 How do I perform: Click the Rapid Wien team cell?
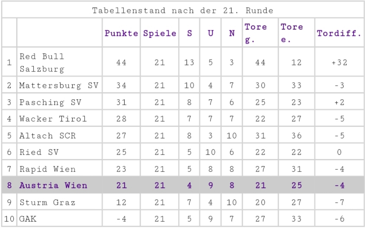tap(59, 169)
